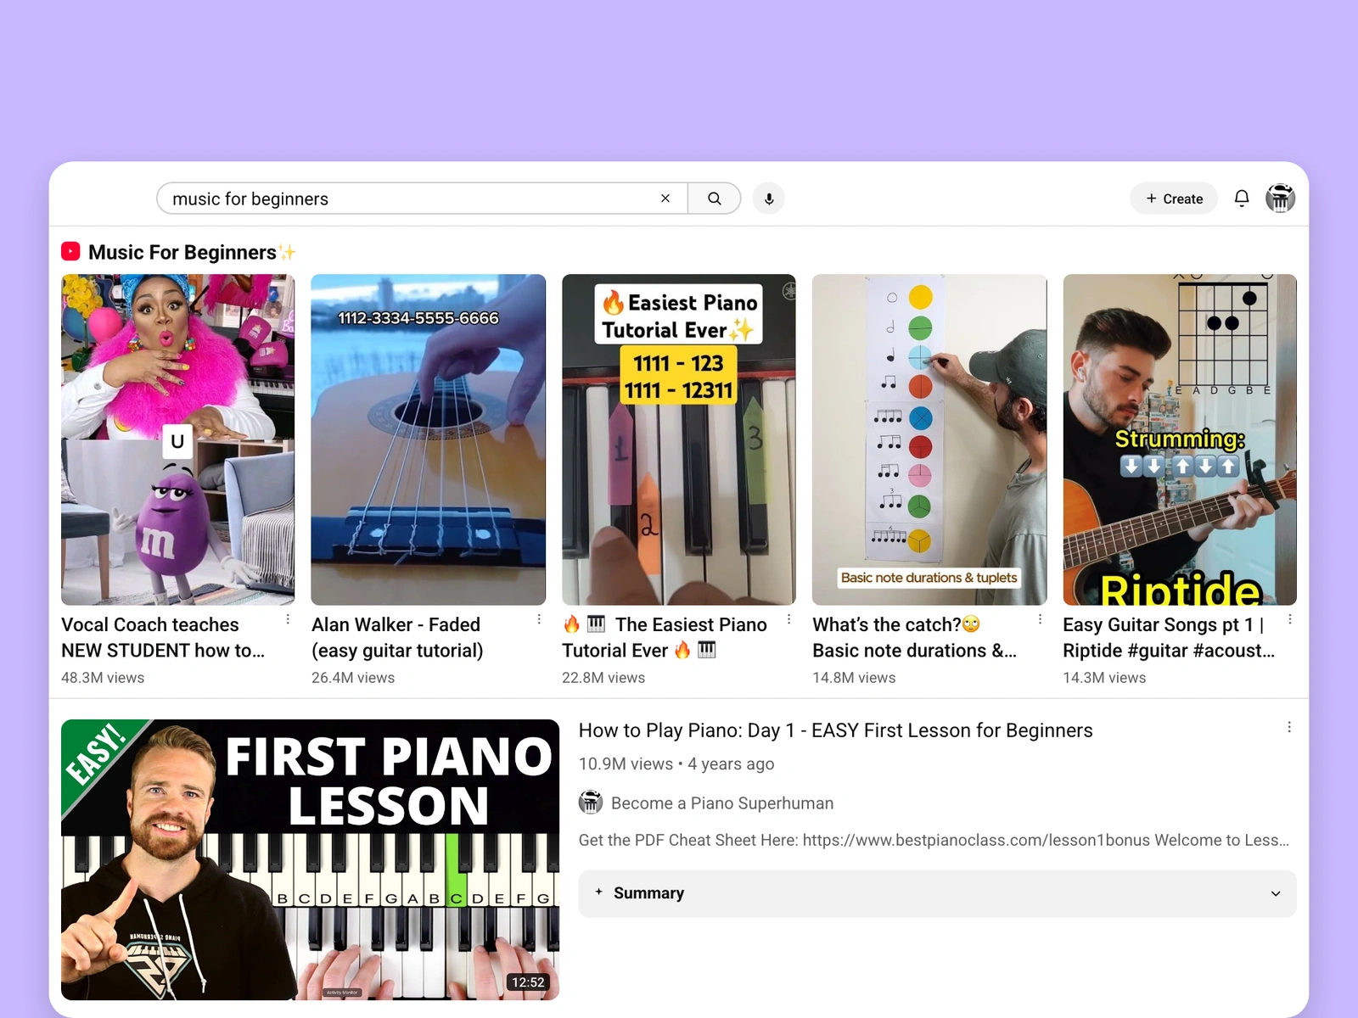Open the Easiest Piano Tutorial Ever thumbnail
The image size is (1358, 1018).
[679, 439]
